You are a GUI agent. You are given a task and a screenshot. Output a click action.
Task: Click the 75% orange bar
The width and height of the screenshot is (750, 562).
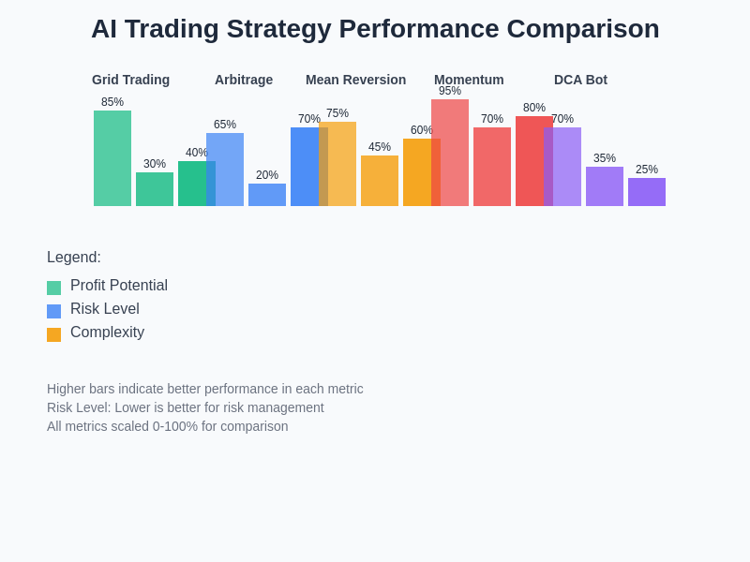337,164
